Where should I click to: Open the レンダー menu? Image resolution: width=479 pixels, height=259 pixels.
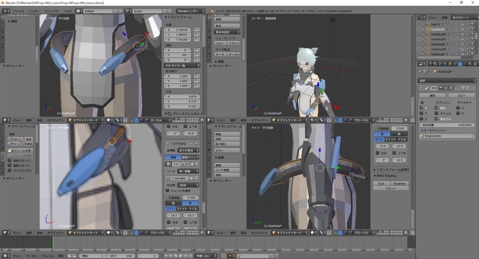click(34, 11)
